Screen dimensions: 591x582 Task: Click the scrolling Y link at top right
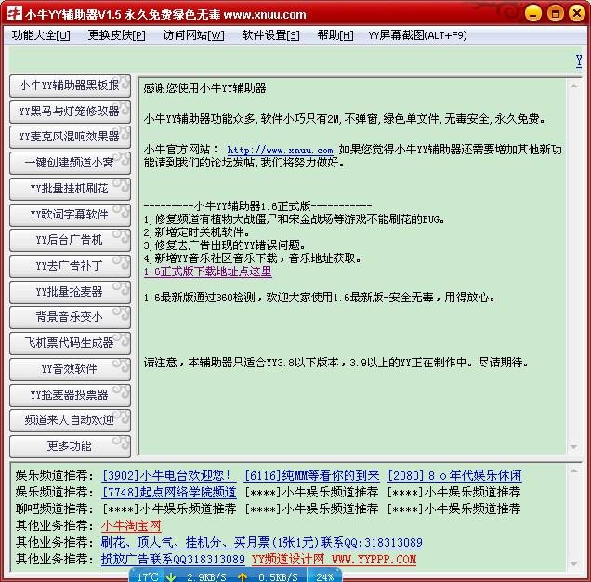(x=579, y=60)
